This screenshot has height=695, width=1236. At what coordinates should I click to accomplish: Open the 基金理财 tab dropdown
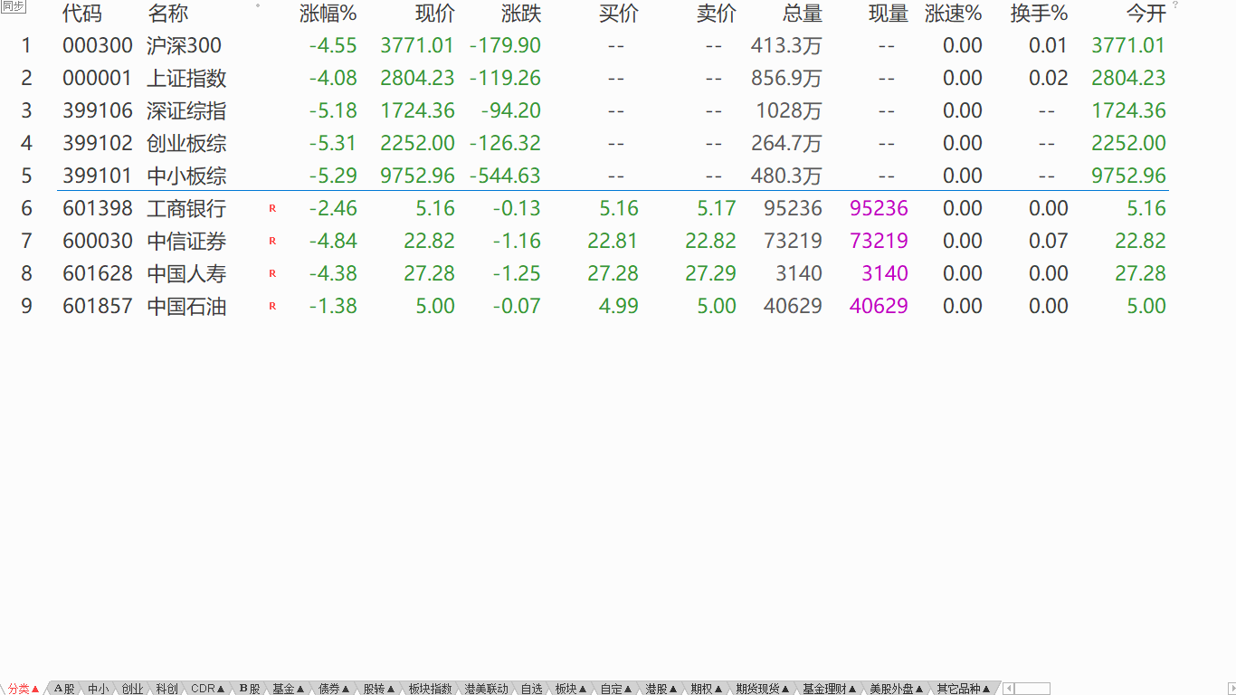pyautogui.click(x=830, y=689)
